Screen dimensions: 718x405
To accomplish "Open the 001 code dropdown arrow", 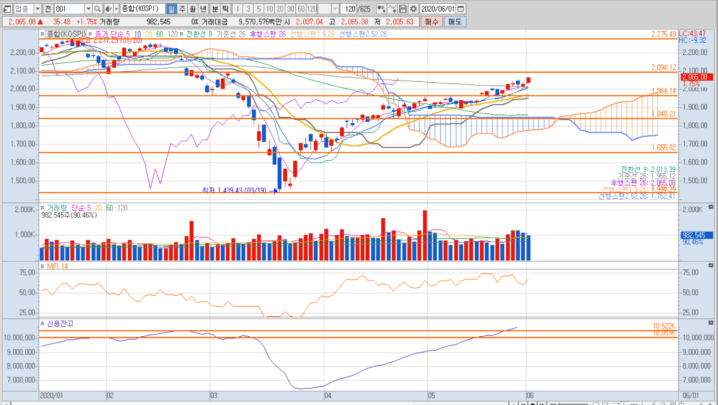I will coord(88,9).
